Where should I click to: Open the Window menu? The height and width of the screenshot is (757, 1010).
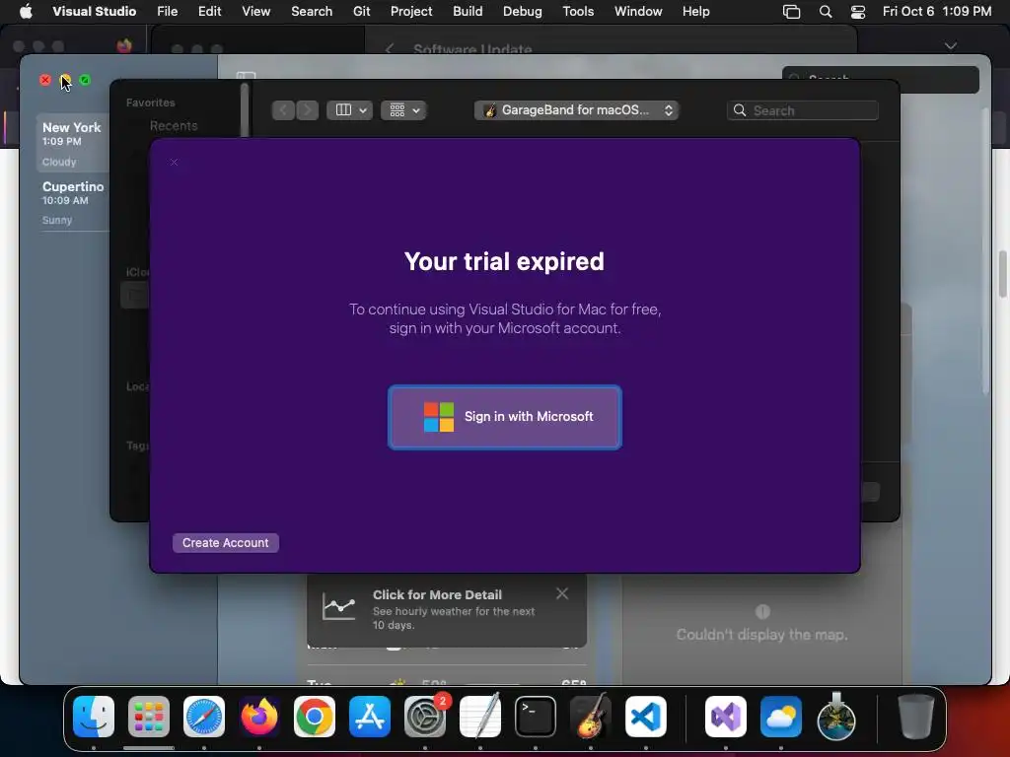[x=638, y=11]
